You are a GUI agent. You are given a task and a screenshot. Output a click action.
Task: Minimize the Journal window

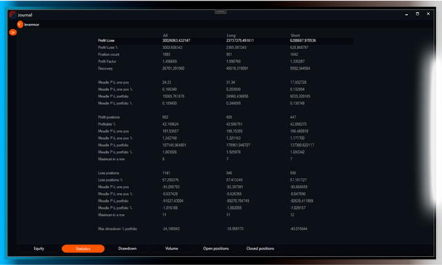(407, 14)
